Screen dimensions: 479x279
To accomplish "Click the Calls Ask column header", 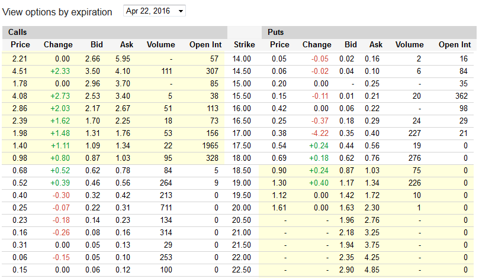I will click(127, 45).
